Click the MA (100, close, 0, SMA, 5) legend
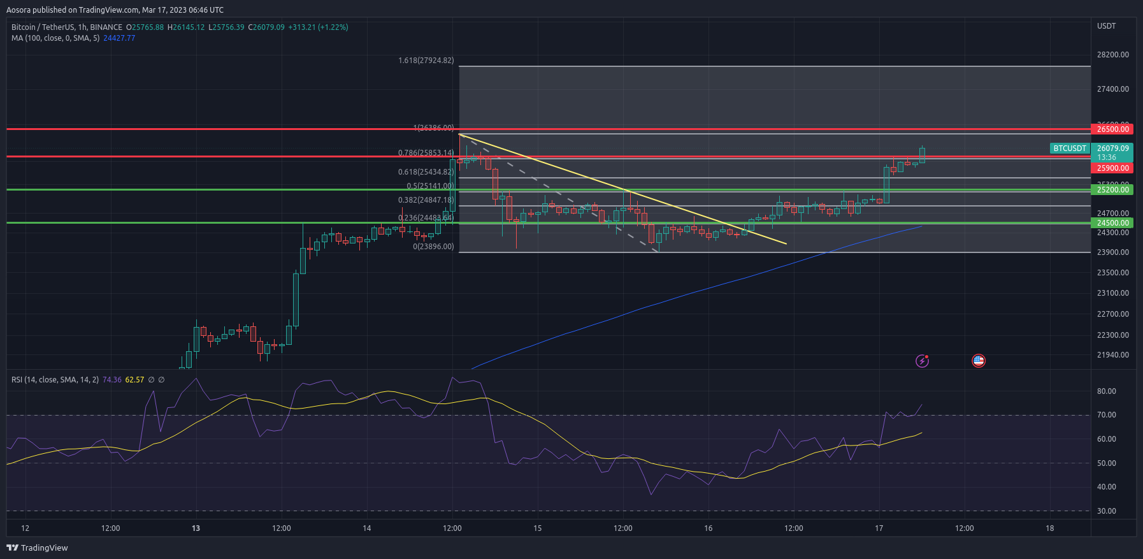The width and height of the screenshot is (1143, 559). [55, 38]
